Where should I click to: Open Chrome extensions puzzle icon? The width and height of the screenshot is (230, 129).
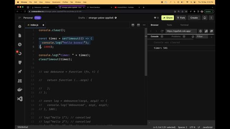194,11
